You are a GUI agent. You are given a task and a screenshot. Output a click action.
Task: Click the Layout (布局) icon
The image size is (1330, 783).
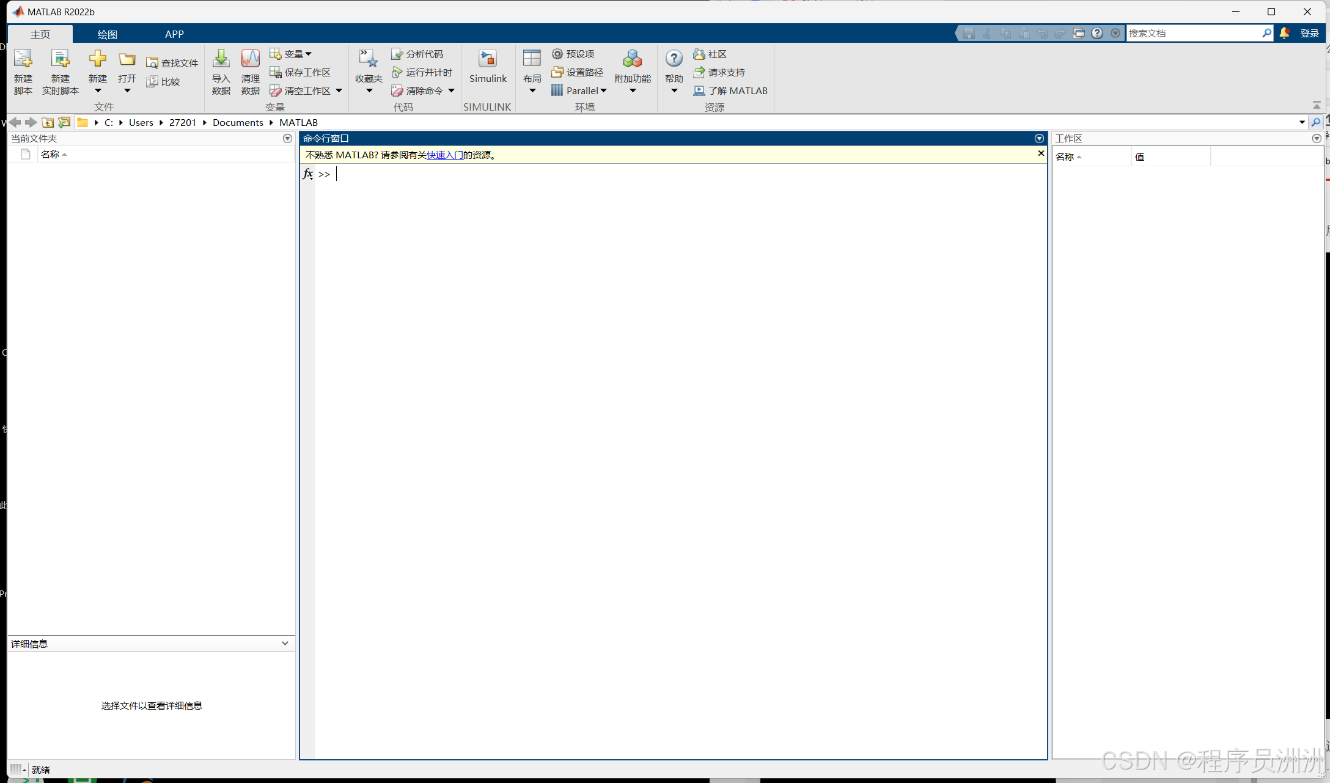[532, 59]
